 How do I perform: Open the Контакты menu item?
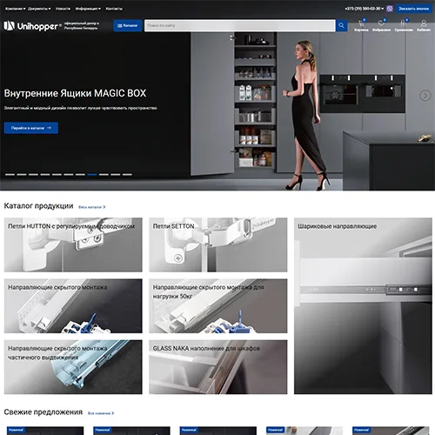pos(114,9)
